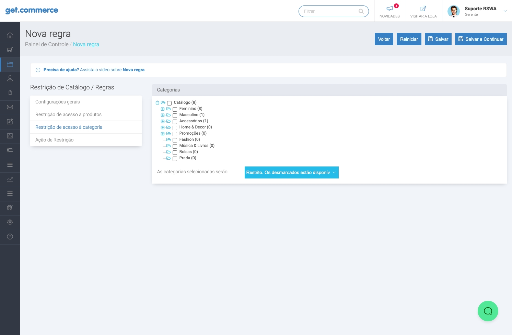This screenshot has width=512, height=335.
Task: Click into the Filtrar search field
Action: pyautogui.click(x=329, y=11)
